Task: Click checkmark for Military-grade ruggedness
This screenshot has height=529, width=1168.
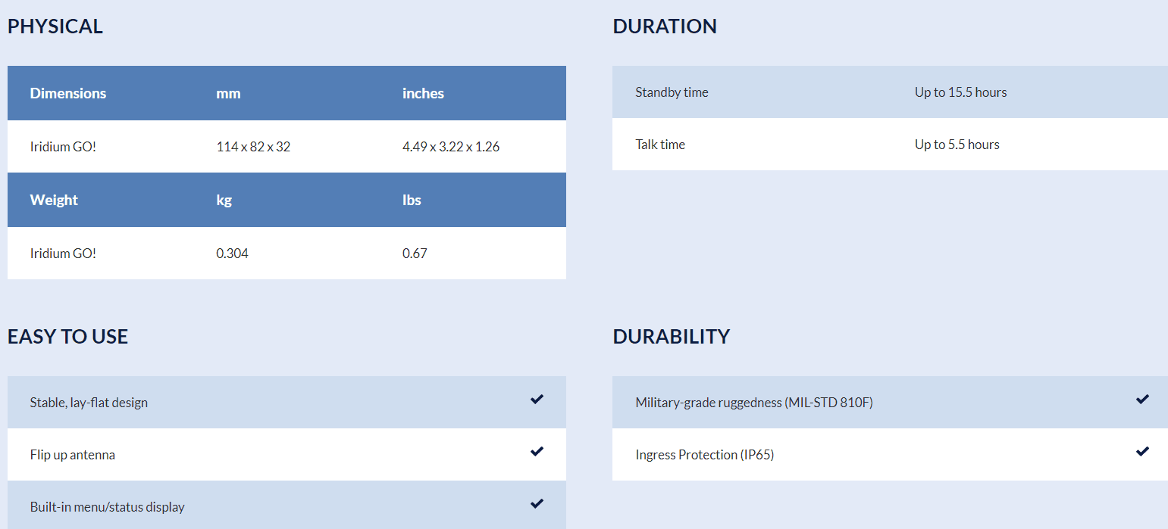Action: click(x=1142, y=399)
